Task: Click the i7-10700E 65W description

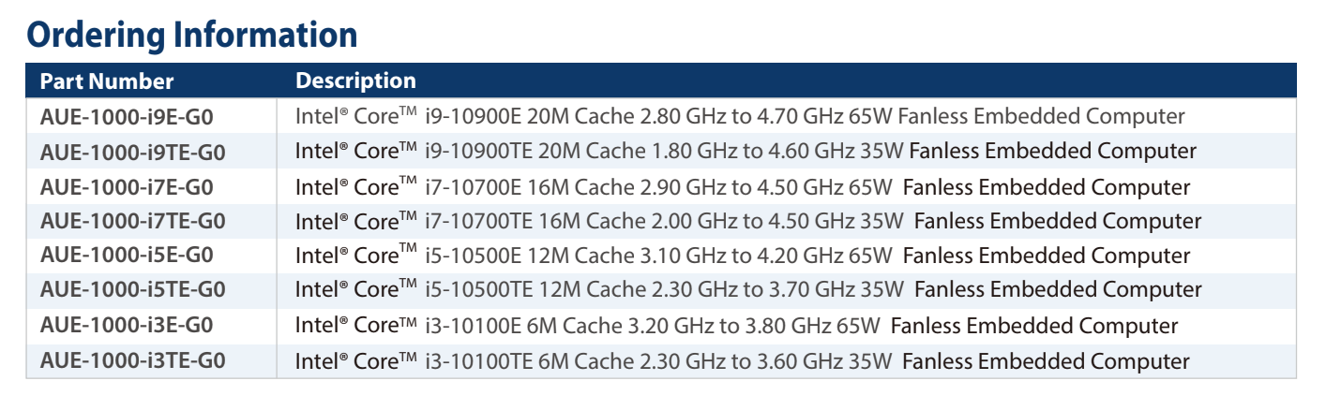Action: click(x=743, y=187)
